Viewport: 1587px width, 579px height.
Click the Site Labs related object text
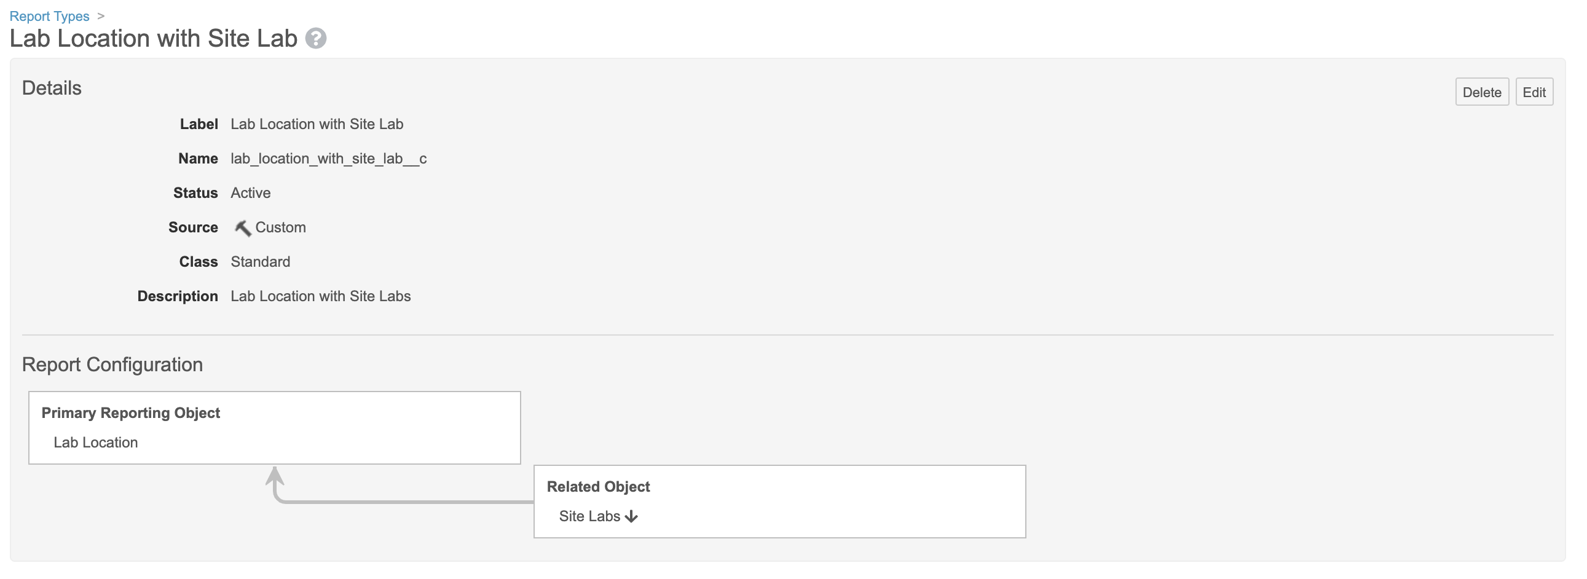(589, 517)
